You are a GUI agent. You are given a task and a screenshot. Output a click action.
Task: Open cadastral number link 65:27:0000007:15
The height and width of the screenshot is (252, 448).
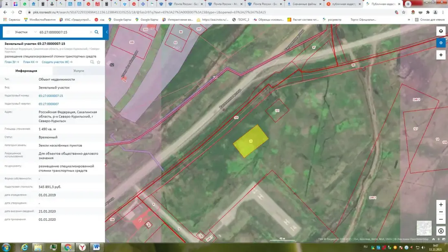pos(51,96)
